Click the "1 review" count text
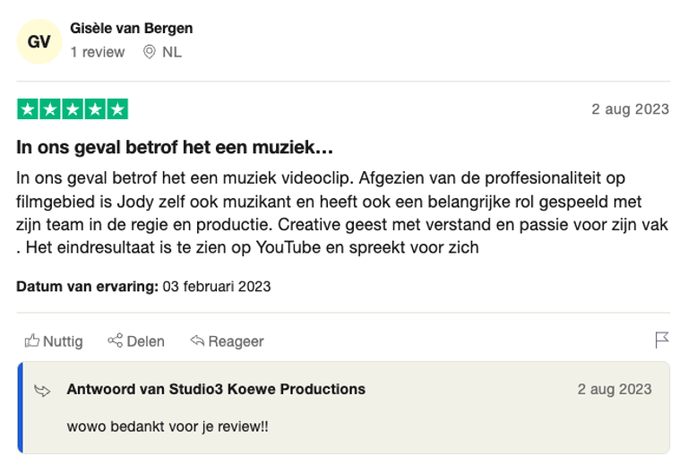 coord(98,52)
